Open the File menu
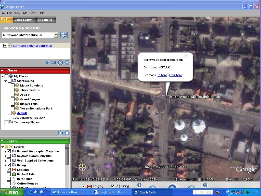Viewport: 261px width, 196px height. coord(3,13)
